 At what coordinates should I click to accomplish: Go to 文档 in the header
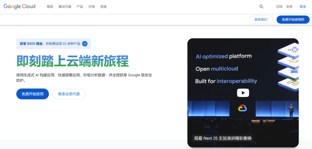click(x=279, y=6)
